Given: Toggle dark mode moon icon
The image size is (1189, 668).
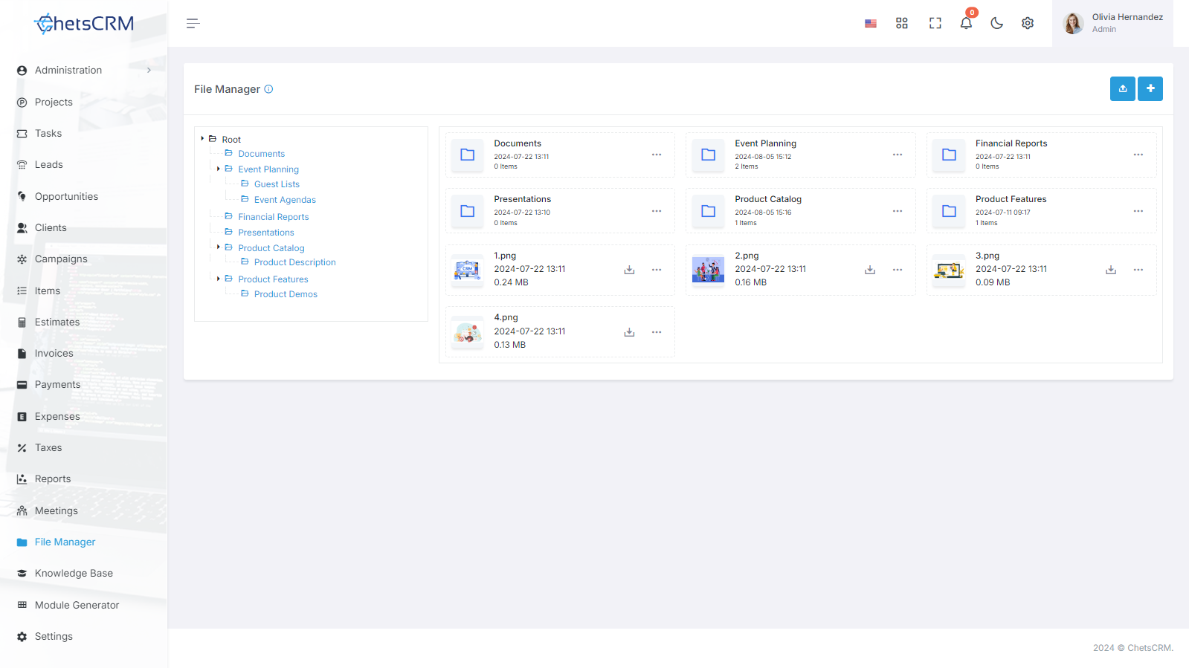Looking at the screenshot, I should point(997,24).
